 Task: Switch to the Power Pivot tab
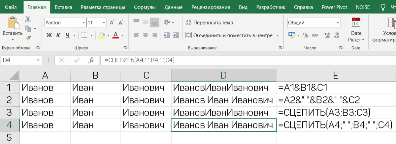coord(334,7)
